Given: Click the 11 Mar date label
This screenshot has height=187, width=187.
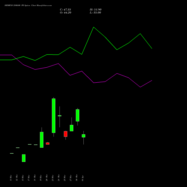Looking at the screenshot, I should pos(11,178).
